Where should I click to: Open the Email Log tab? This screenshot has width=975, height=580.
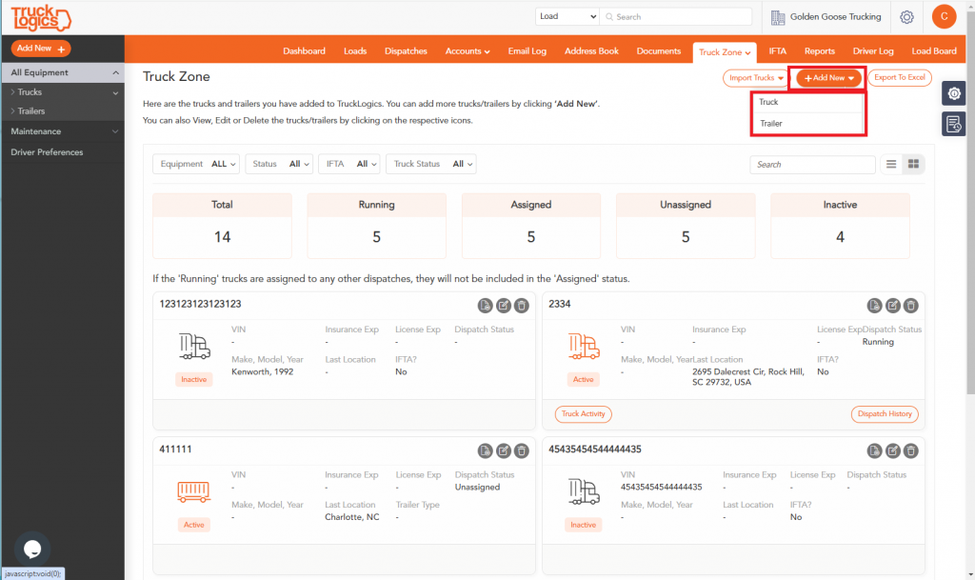[527, 51]
